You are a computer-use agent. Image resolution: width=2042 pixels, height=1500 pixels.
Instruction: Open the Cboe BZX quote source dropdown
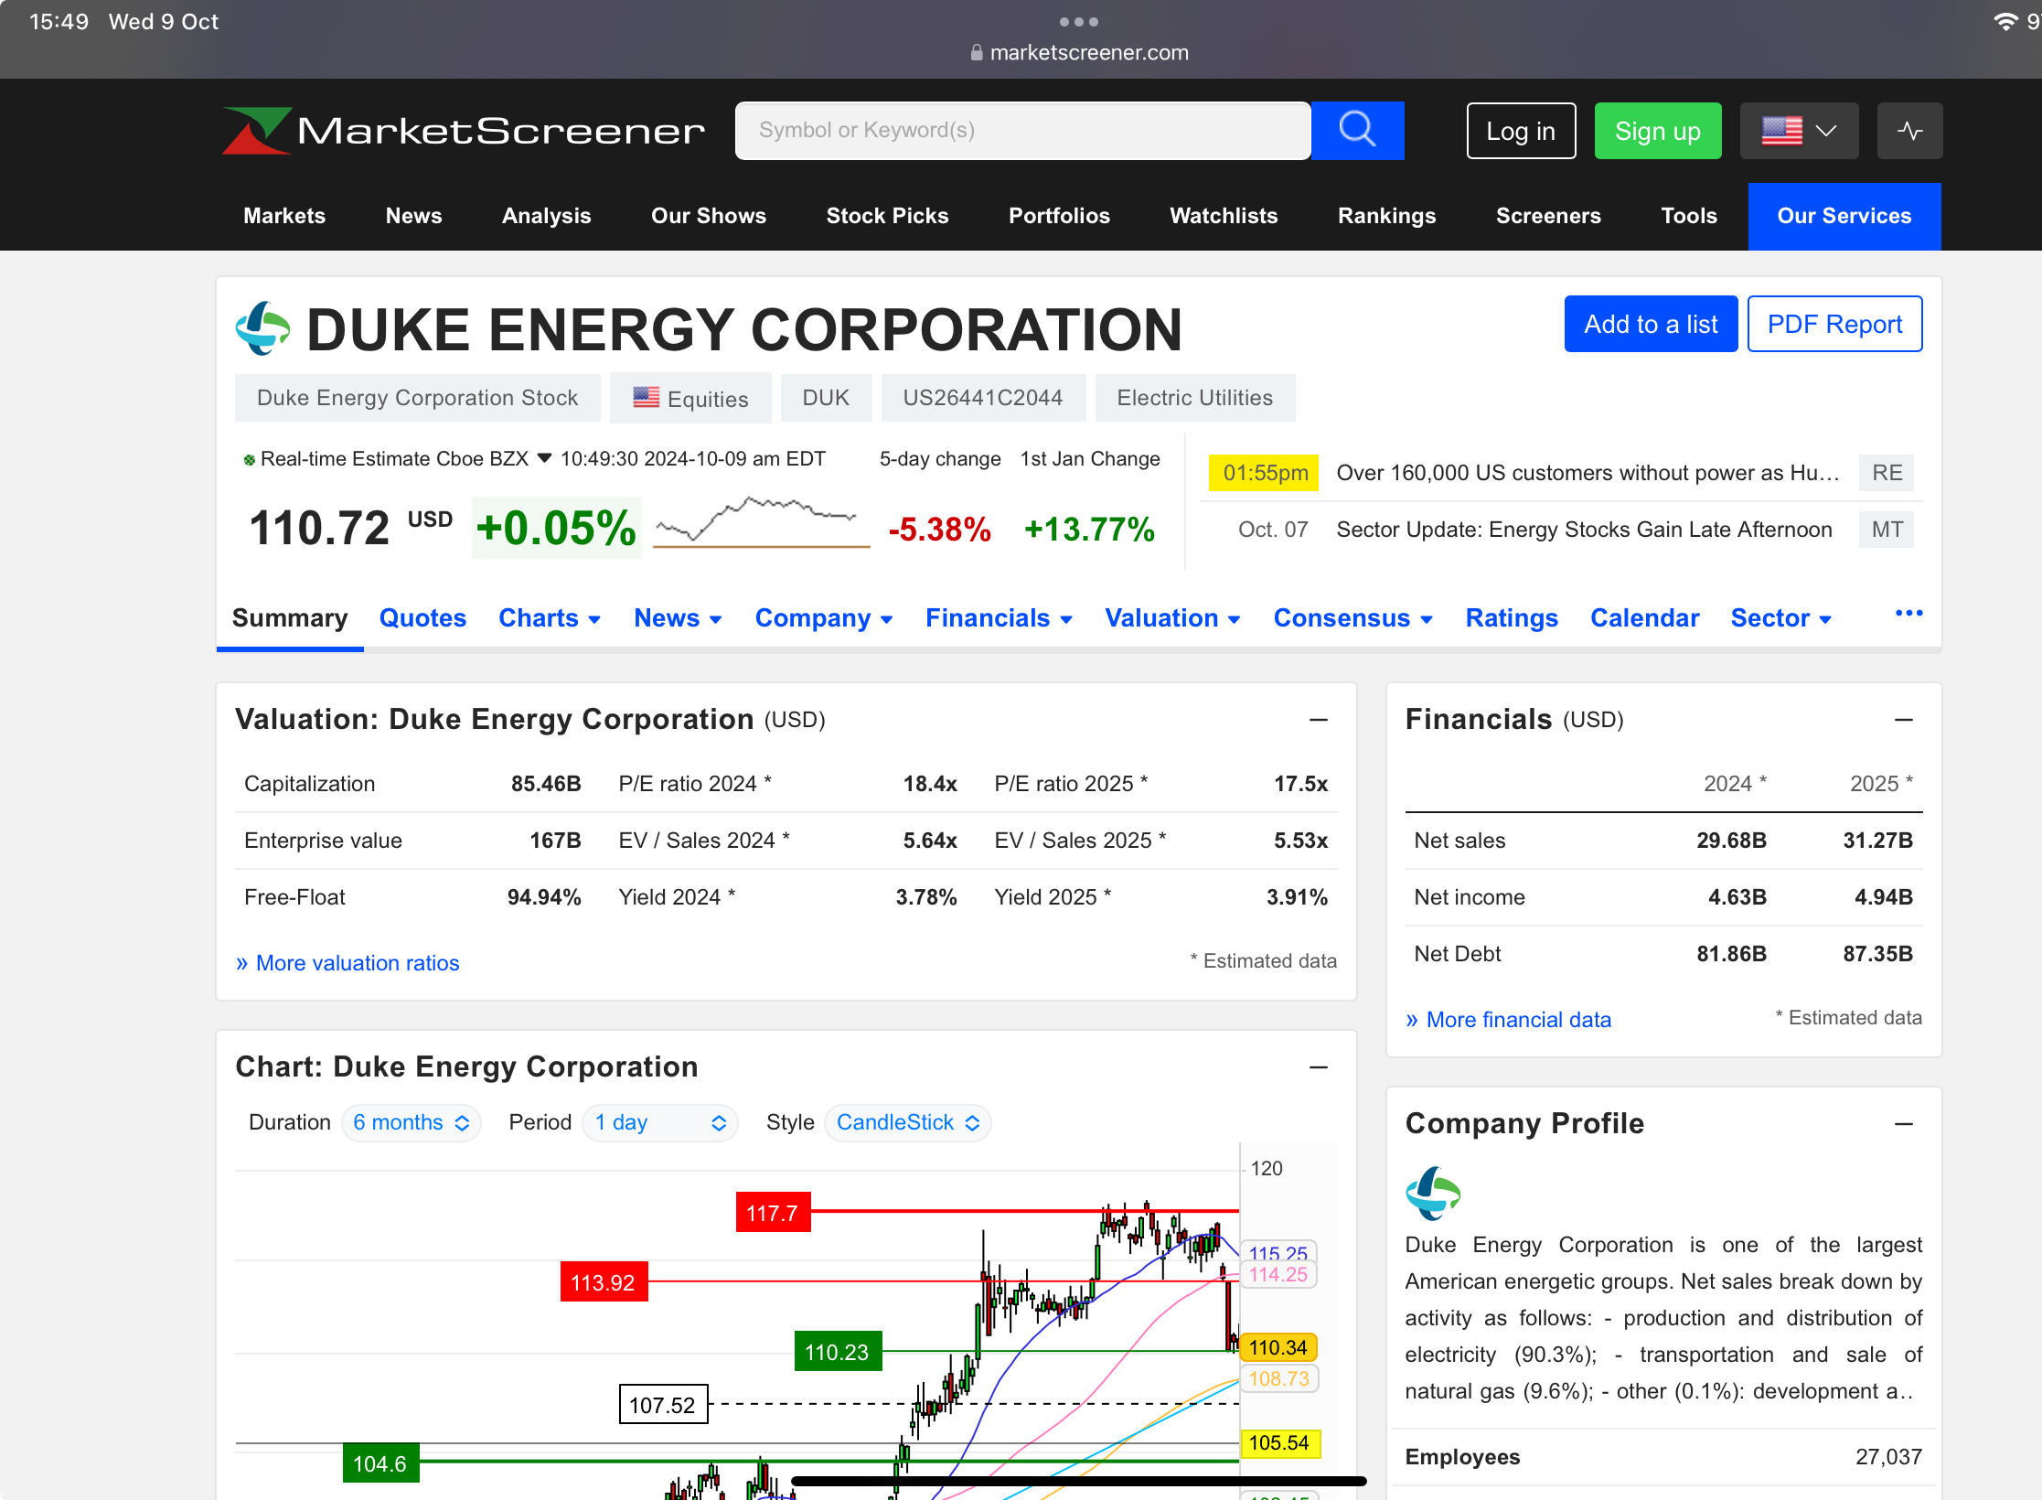tap(544, 458)
